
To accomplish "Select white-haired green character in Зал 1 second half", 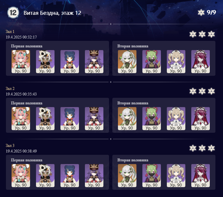I will tap(127, 62).
